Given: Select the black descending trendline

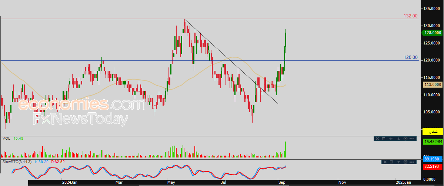Looking at the screenshot, I should pyautogui.click(x=231, y=61).
